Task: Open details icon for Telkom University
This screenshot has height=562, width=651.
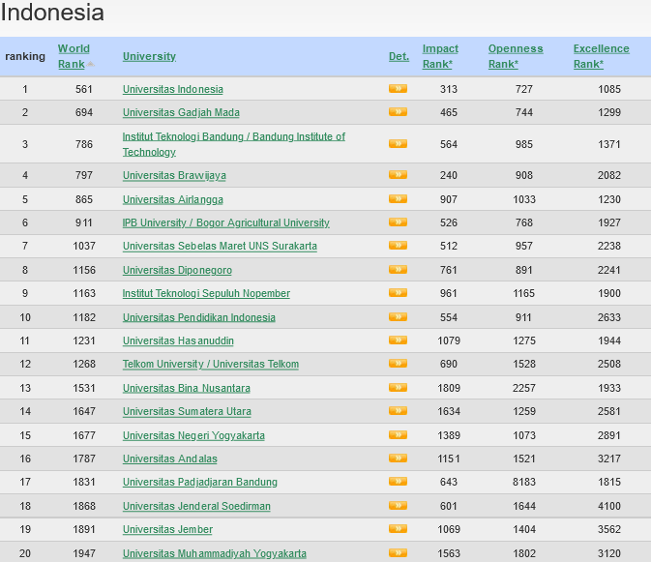Action: point(398,363)
